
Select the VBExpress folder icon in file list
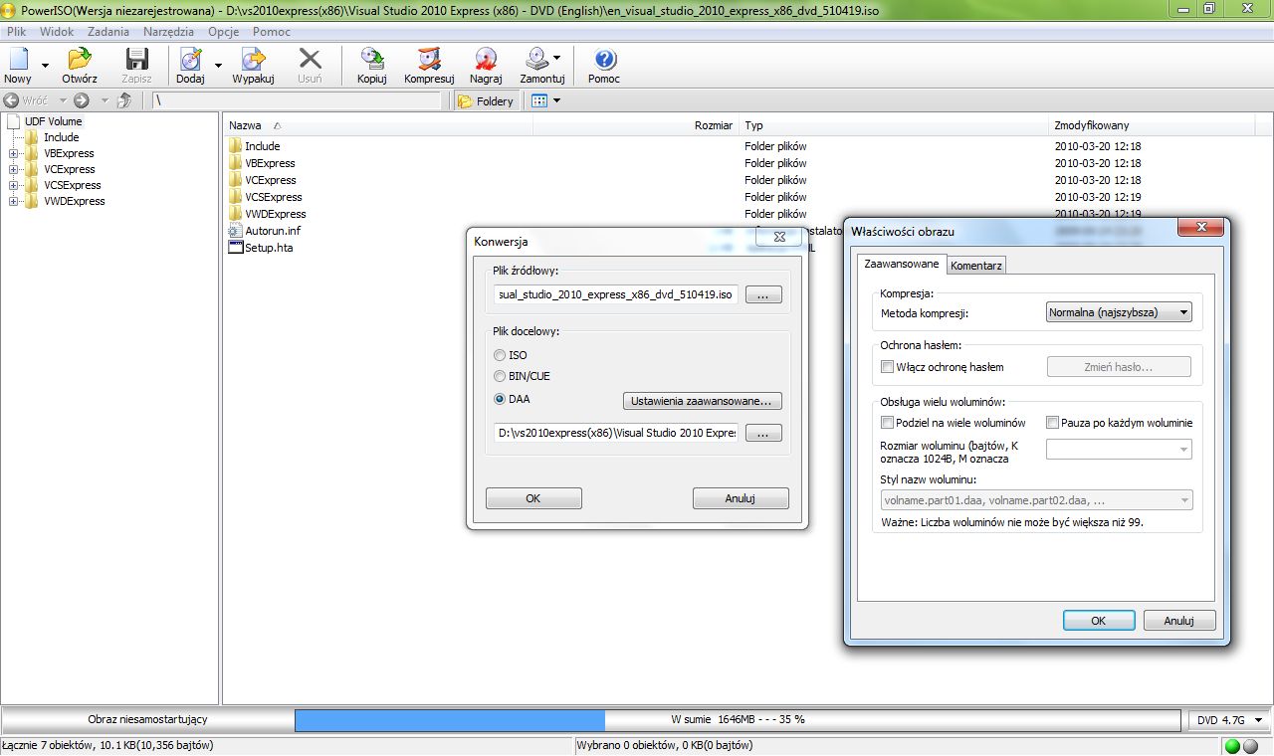point(236,163)
